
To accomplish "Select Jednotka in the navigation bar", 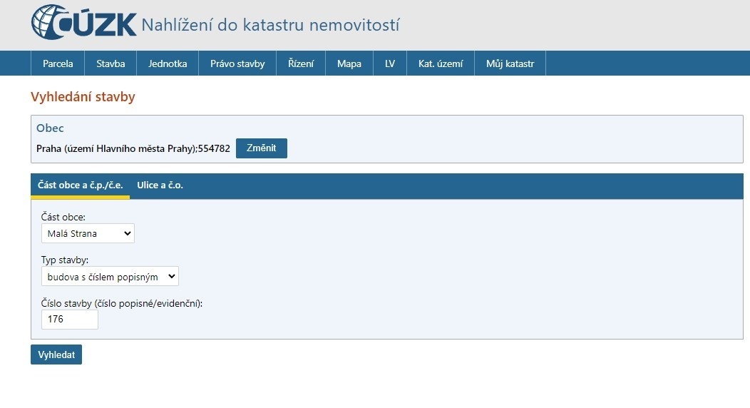I will [168, 63].
